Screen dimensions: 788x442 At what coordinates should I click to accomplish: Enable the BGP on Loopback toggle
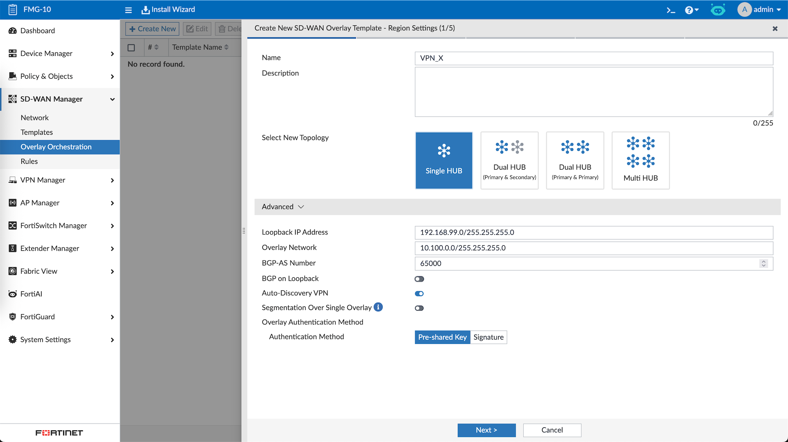pyautogui.click(x=419, y=279)
